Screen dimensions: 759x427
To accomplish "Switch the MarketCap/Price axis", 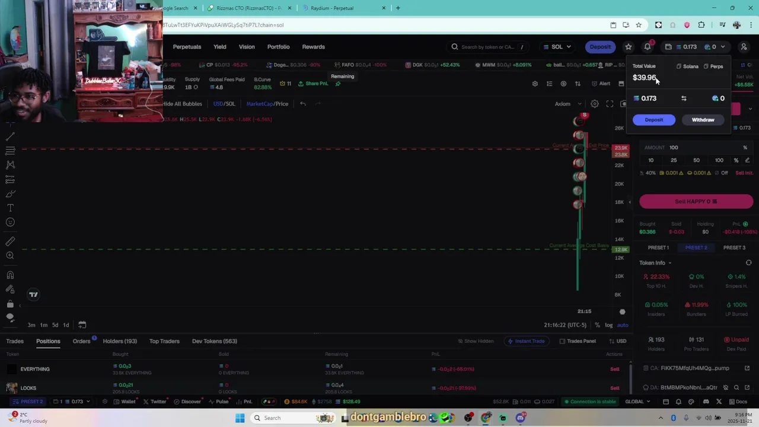I will click(267, 104).
